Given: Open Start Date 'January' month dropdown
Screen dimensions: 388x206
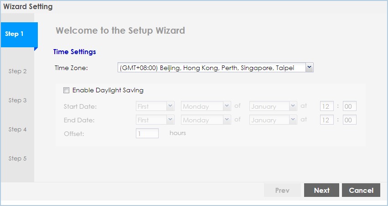Looking at the screenshot, I should (x=273, y=106).
